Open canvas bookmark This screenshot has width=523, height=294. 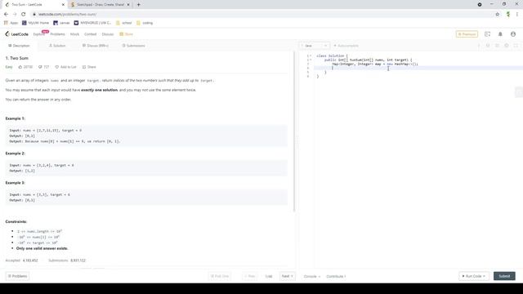(x=61, y=23)
